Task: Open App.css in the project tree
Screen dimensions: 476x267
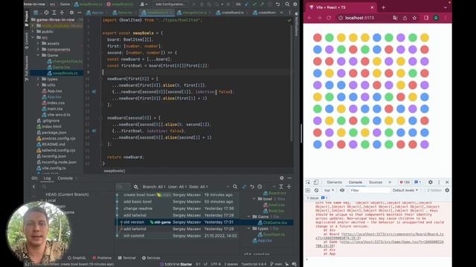Action: [52, 90]
